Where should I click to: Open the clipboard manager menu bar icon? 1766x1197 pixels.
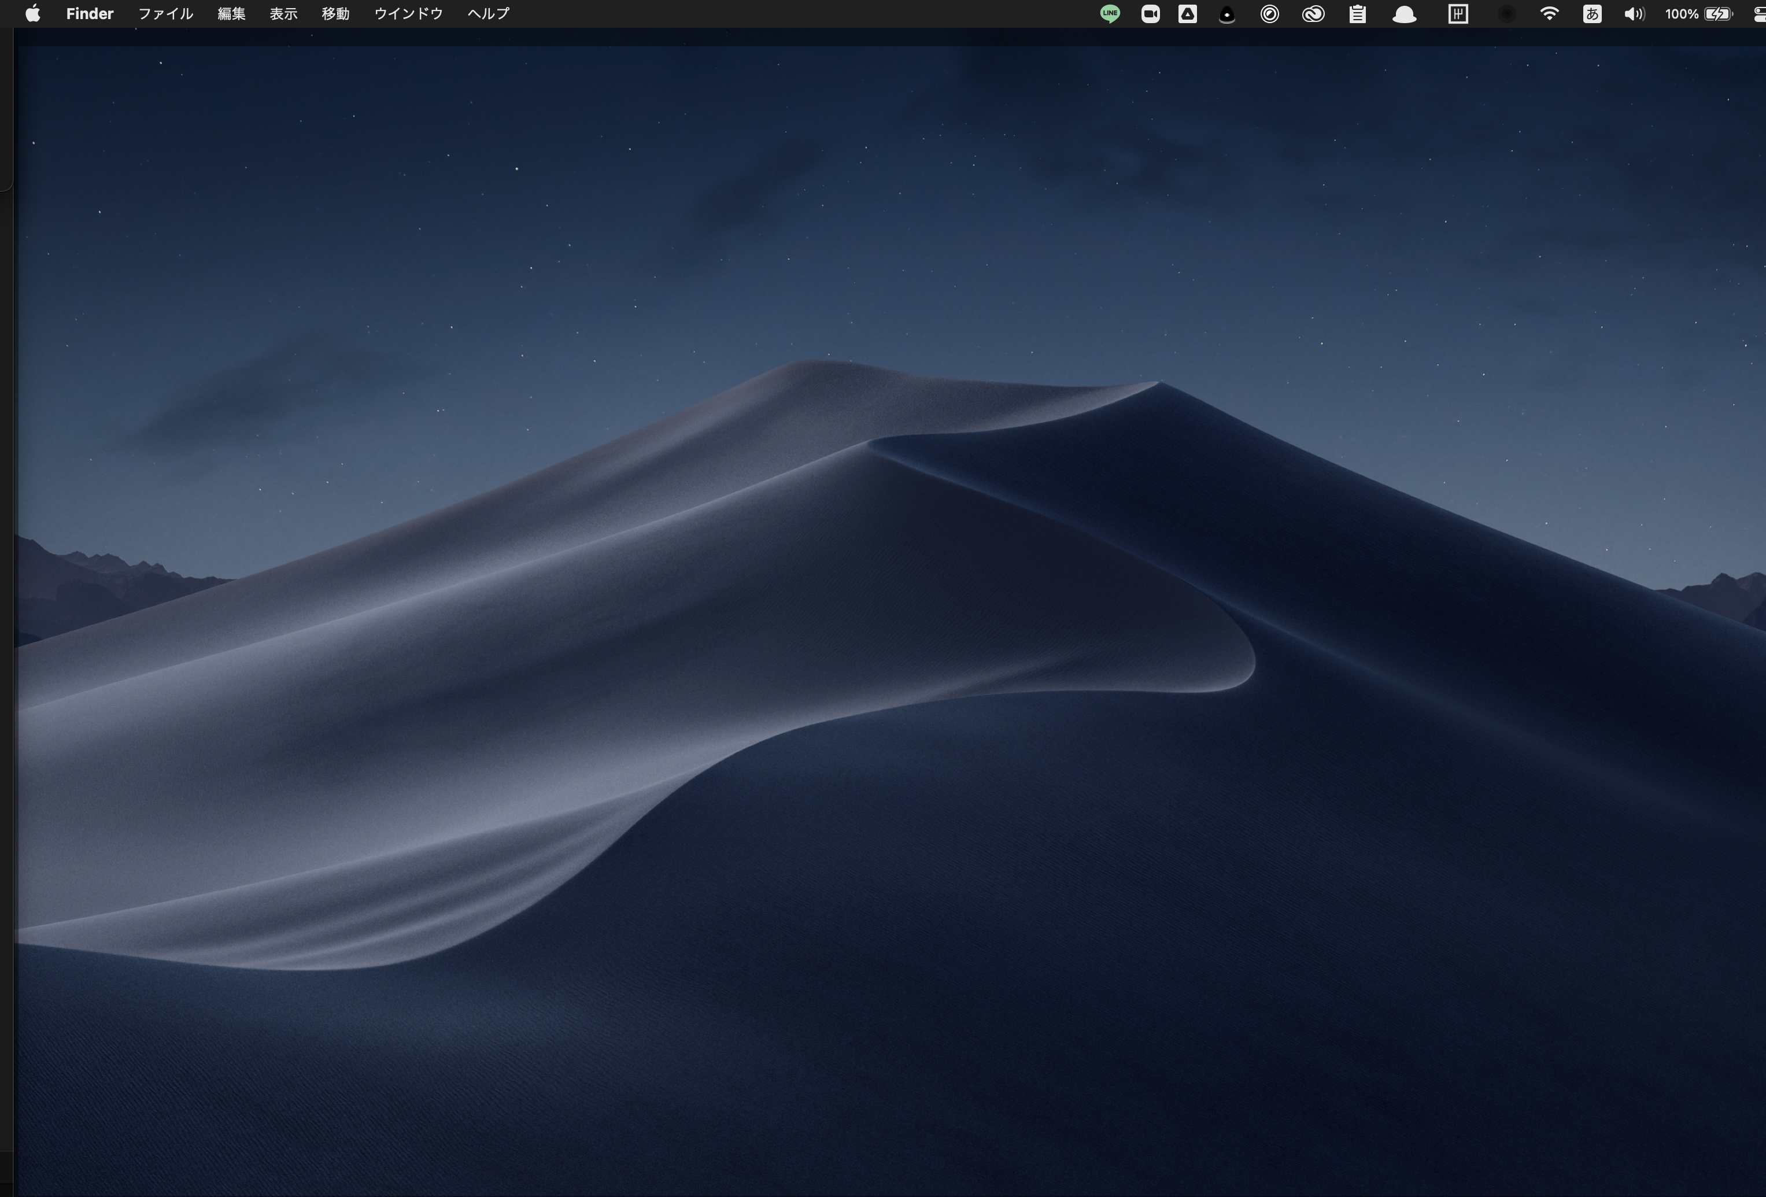click(x=1357, y=14)
